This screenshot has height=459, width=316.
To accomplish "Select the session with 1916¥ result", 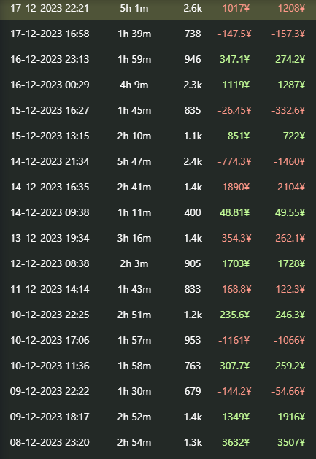I will coord(158,417).
